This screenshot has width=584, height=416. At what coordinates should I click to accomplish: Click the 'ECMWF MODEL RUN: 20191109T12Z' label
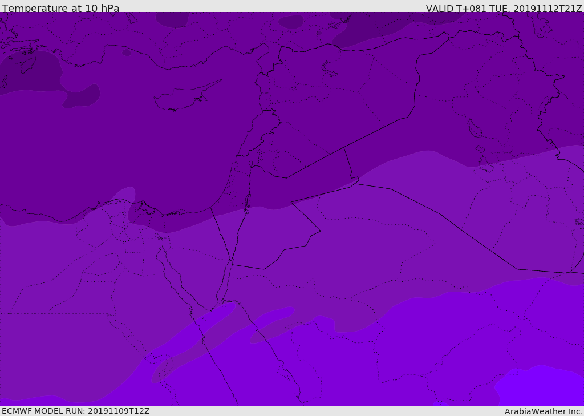(x=76, y=411)
